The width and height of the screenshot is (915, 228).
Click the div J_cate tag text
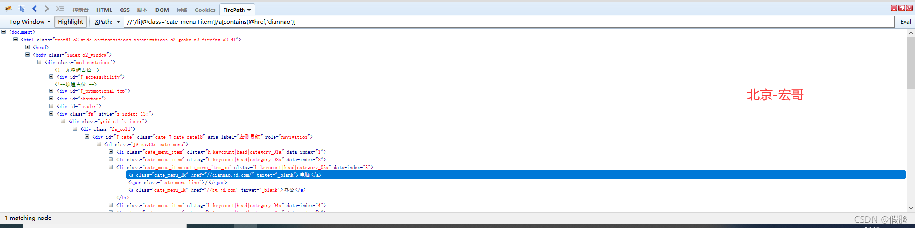point(203,137)
